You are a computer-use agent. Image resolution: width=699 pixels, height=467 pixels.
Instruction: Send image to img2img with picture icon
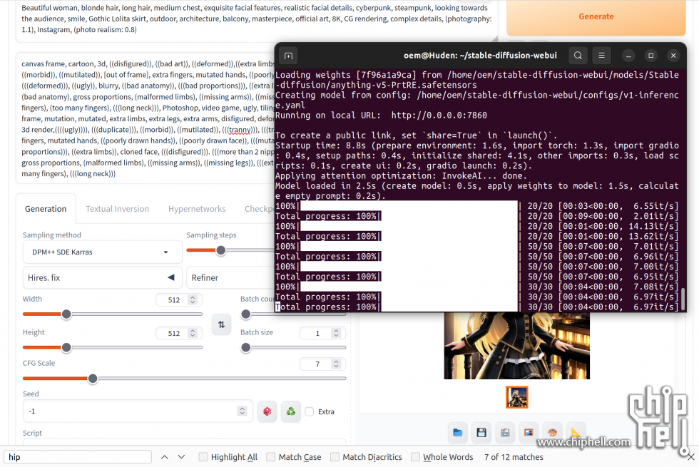pos(529,432)
